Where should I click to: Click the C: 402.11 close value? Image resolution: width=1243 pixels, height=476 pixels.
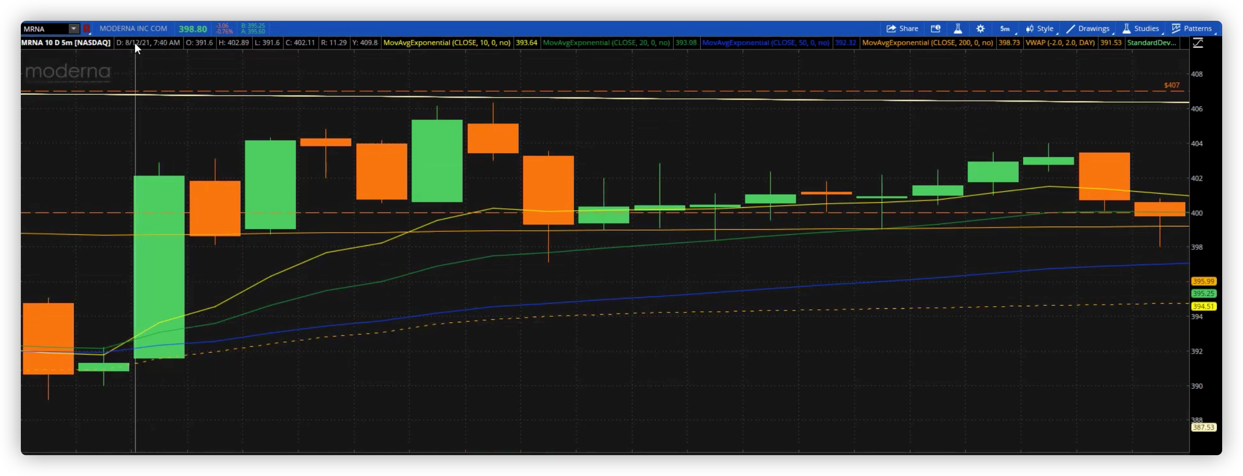point(300,43)
